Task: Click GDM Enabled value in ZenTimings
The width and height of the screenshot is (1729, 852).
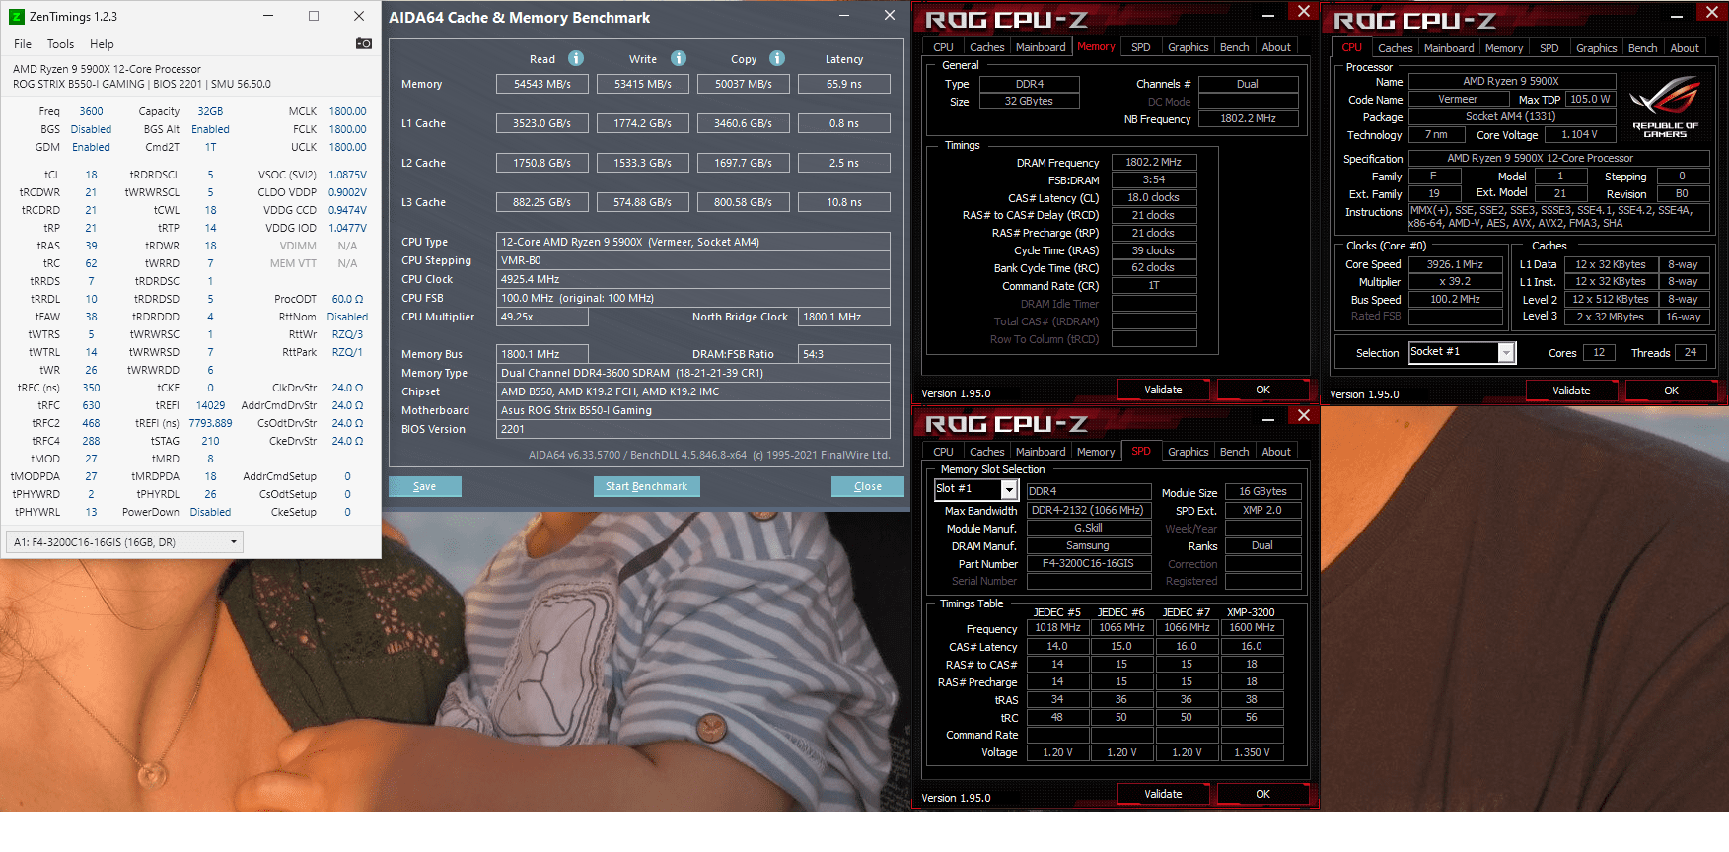Action: pyautogui.click(x=91, y=147)
